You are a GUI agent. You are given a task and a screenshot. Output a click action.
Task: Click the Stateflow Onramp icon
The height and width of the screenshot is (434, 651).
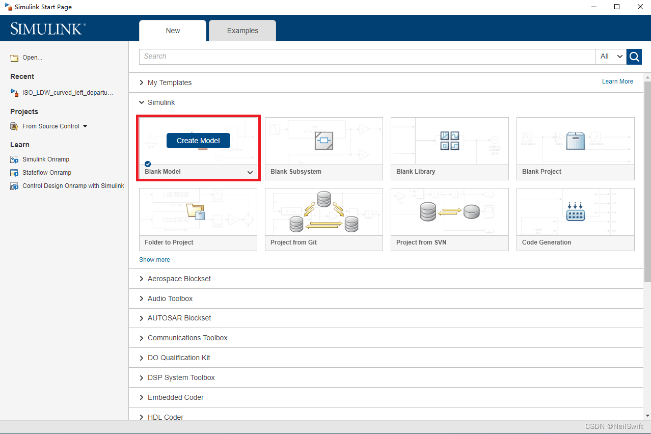[14, 173]
